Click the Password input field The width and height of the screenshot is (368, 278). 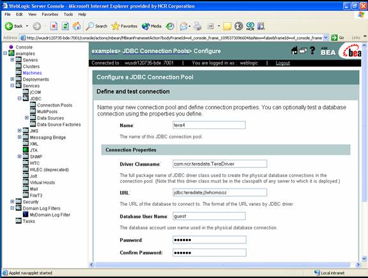210,240
